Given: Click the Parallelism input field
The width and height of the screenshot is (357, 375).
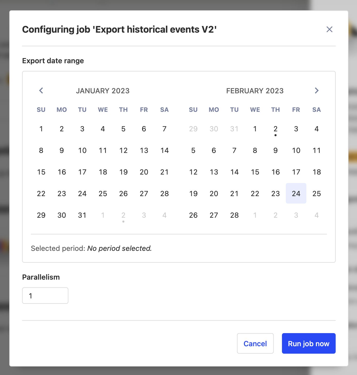Looking at the screenshot, I should click(45, 296).
